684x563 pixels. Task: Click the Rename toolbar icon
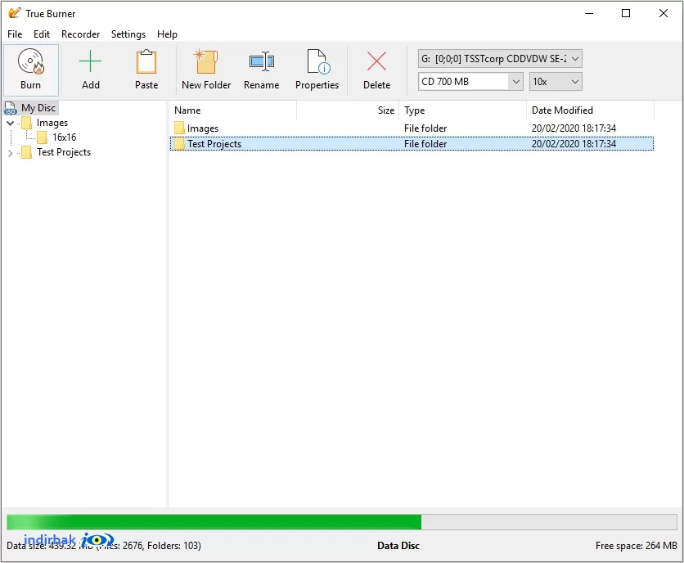coord(261,61)
